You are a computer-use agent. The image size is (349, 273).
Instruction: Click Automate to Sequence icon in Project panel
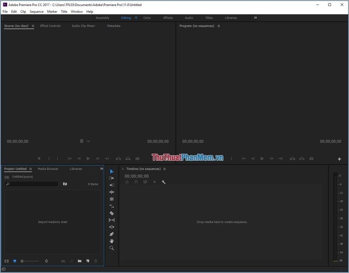click(63, 261)
